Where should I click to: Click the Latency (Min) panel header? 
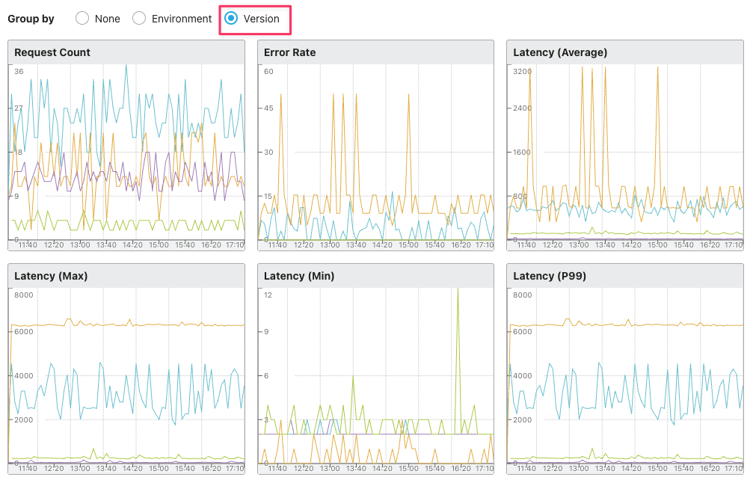coord(375,276)
